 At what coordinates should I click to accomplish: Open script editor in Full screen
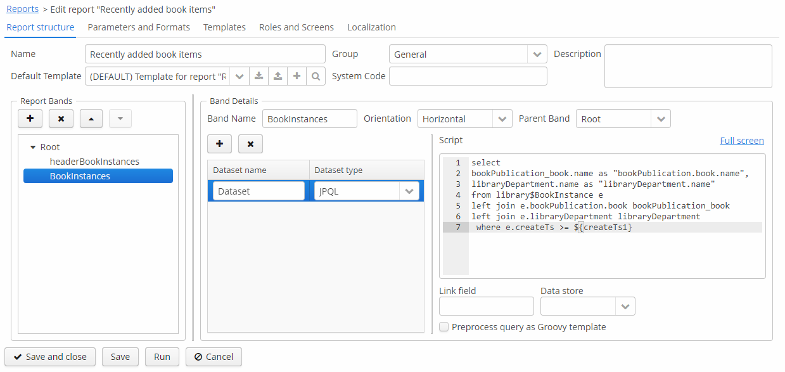(x=742, y=141)
